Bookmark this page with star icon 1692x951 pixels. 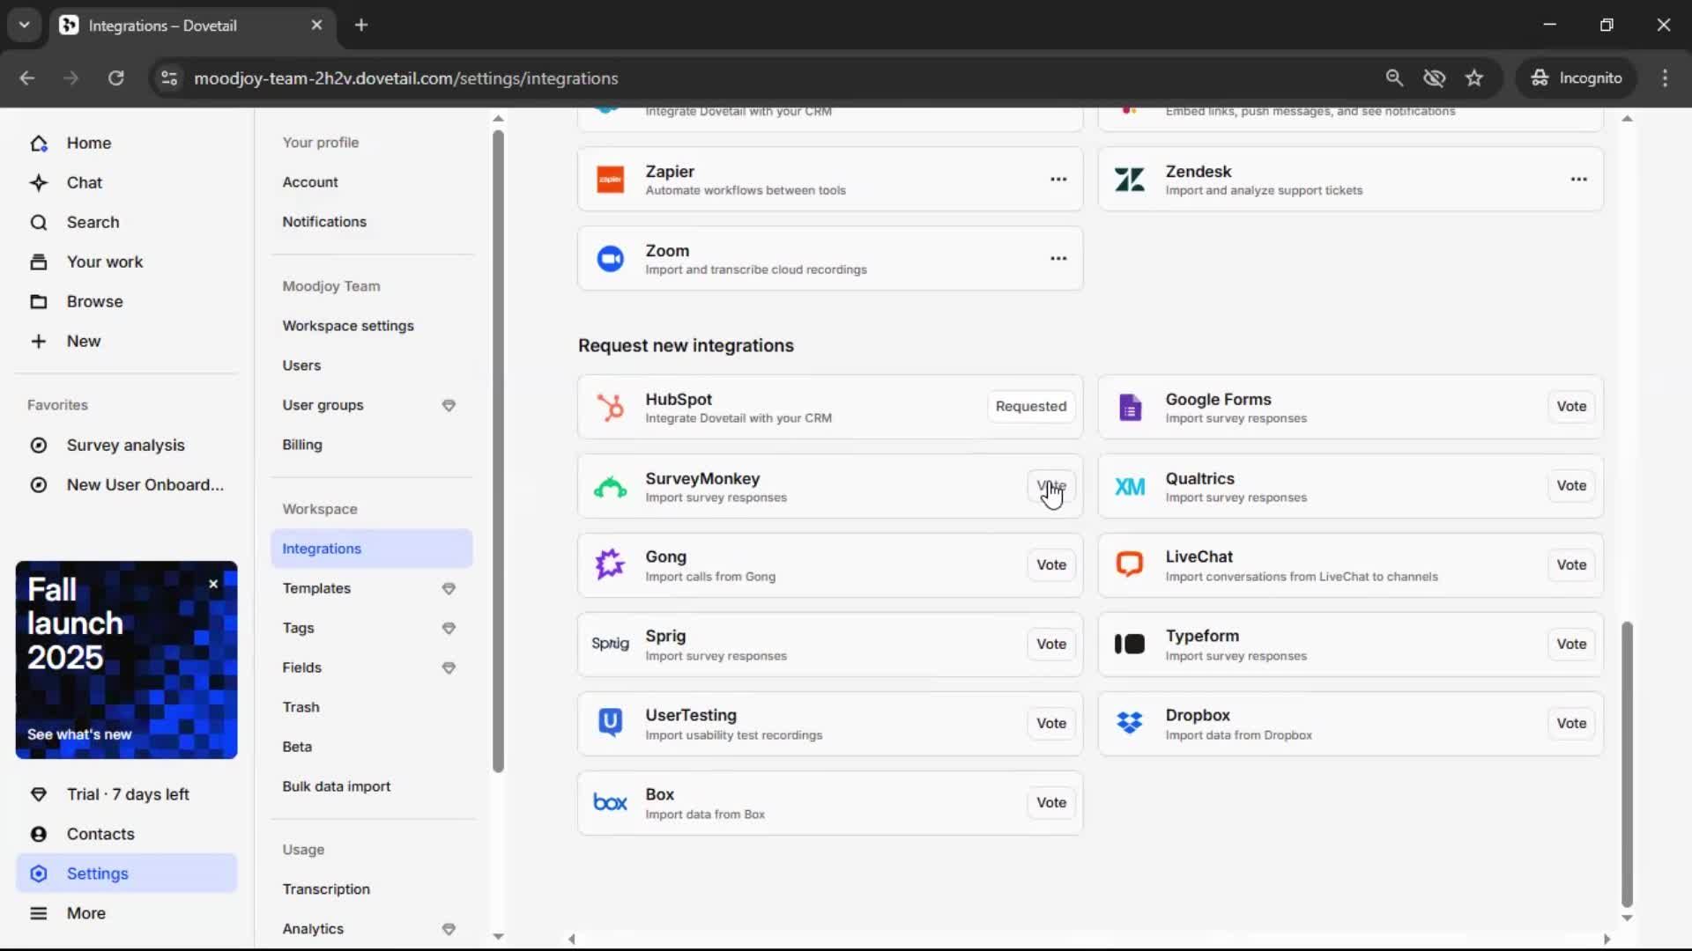point(1474,78)
